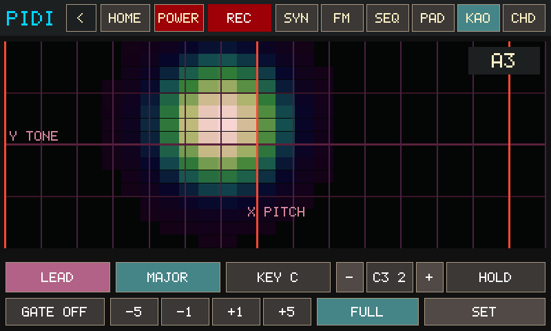Click the X PITCH axis label
Screen dimensions: 551x331
[276, 212]
